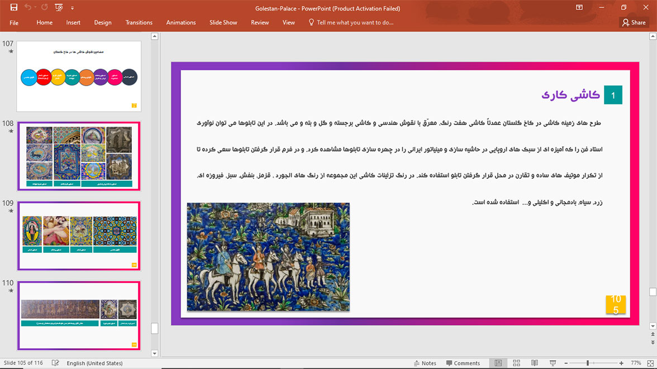Click the thumbnail pane scroll up arrow
Viewport: 657px width, 369px height.
coord(155,36)
